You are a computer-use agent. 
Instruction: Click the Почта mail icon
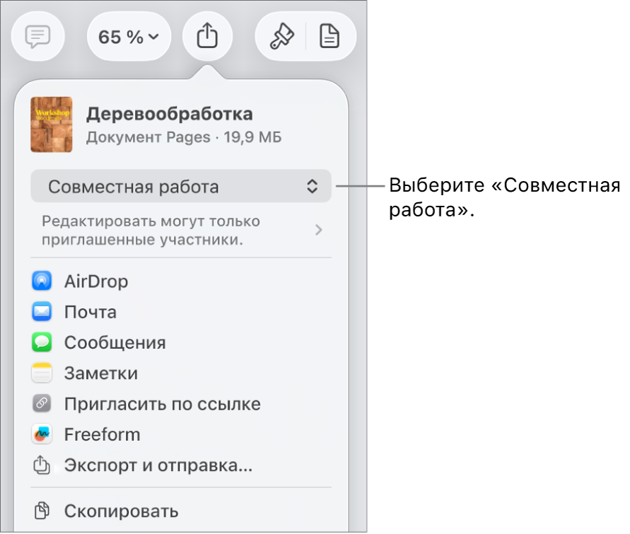[x=42, y=311]
